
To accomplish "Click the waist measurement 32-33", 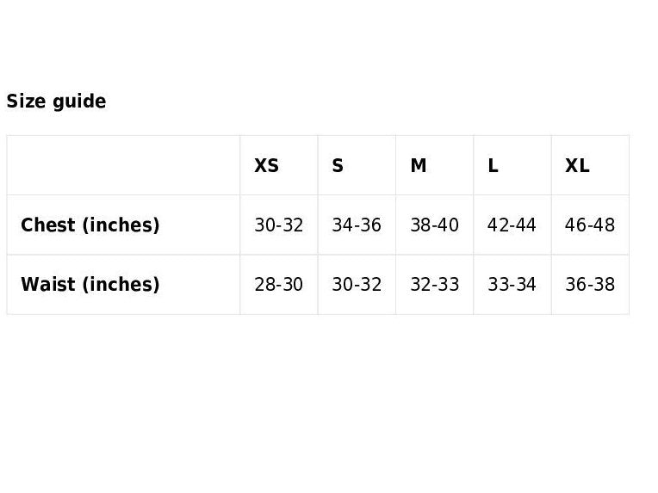I will pyautogui.click(x=435, y=285).
